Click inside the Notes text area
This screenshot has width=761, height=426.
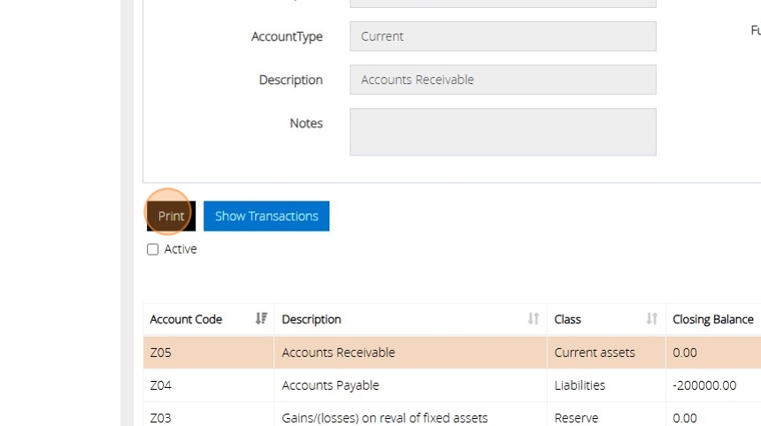point(503,132)
